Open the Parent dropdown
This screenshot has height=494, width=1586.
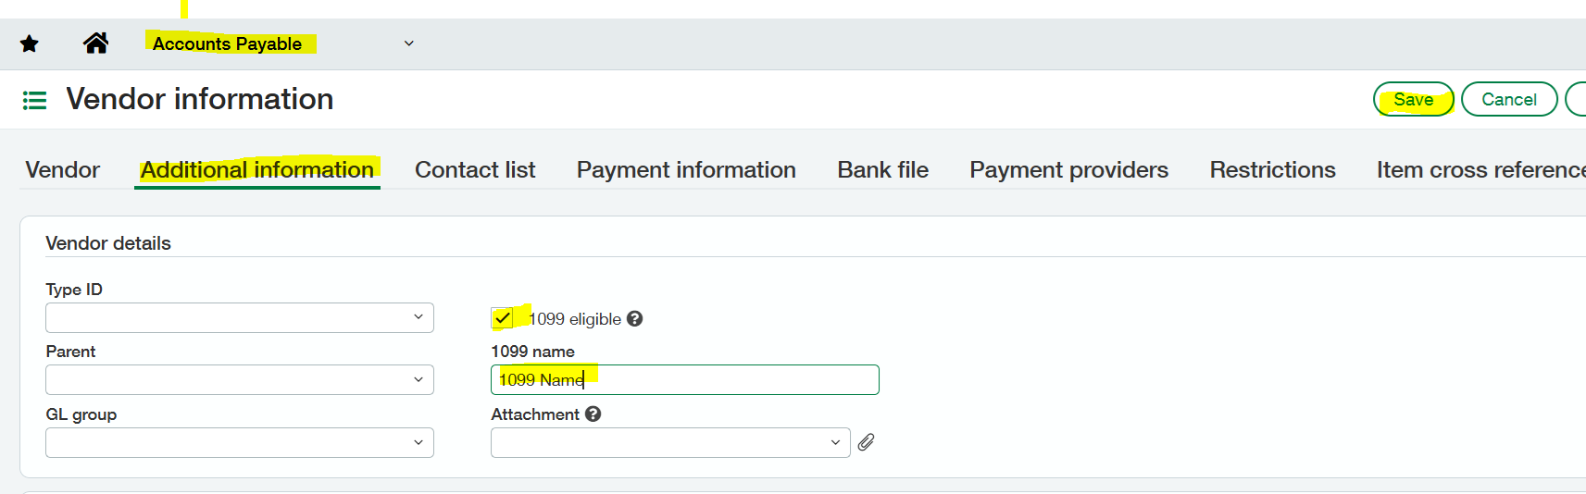coord(239,379)
